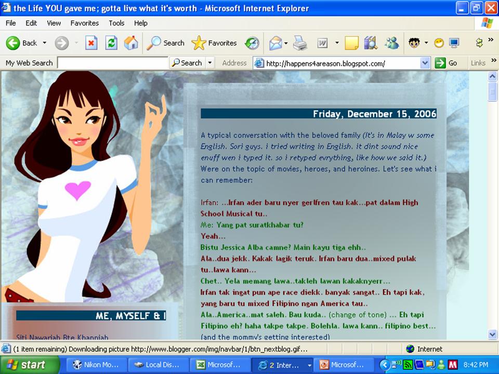This screenshot has width=499, height=374.
Task: Click the status bar "Downloading picture" text
Action: (x=161, y=349)
